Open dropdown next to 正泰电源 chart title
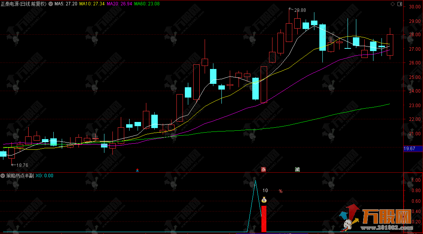This screenshot has height=234, width=423. click(51, 4)
